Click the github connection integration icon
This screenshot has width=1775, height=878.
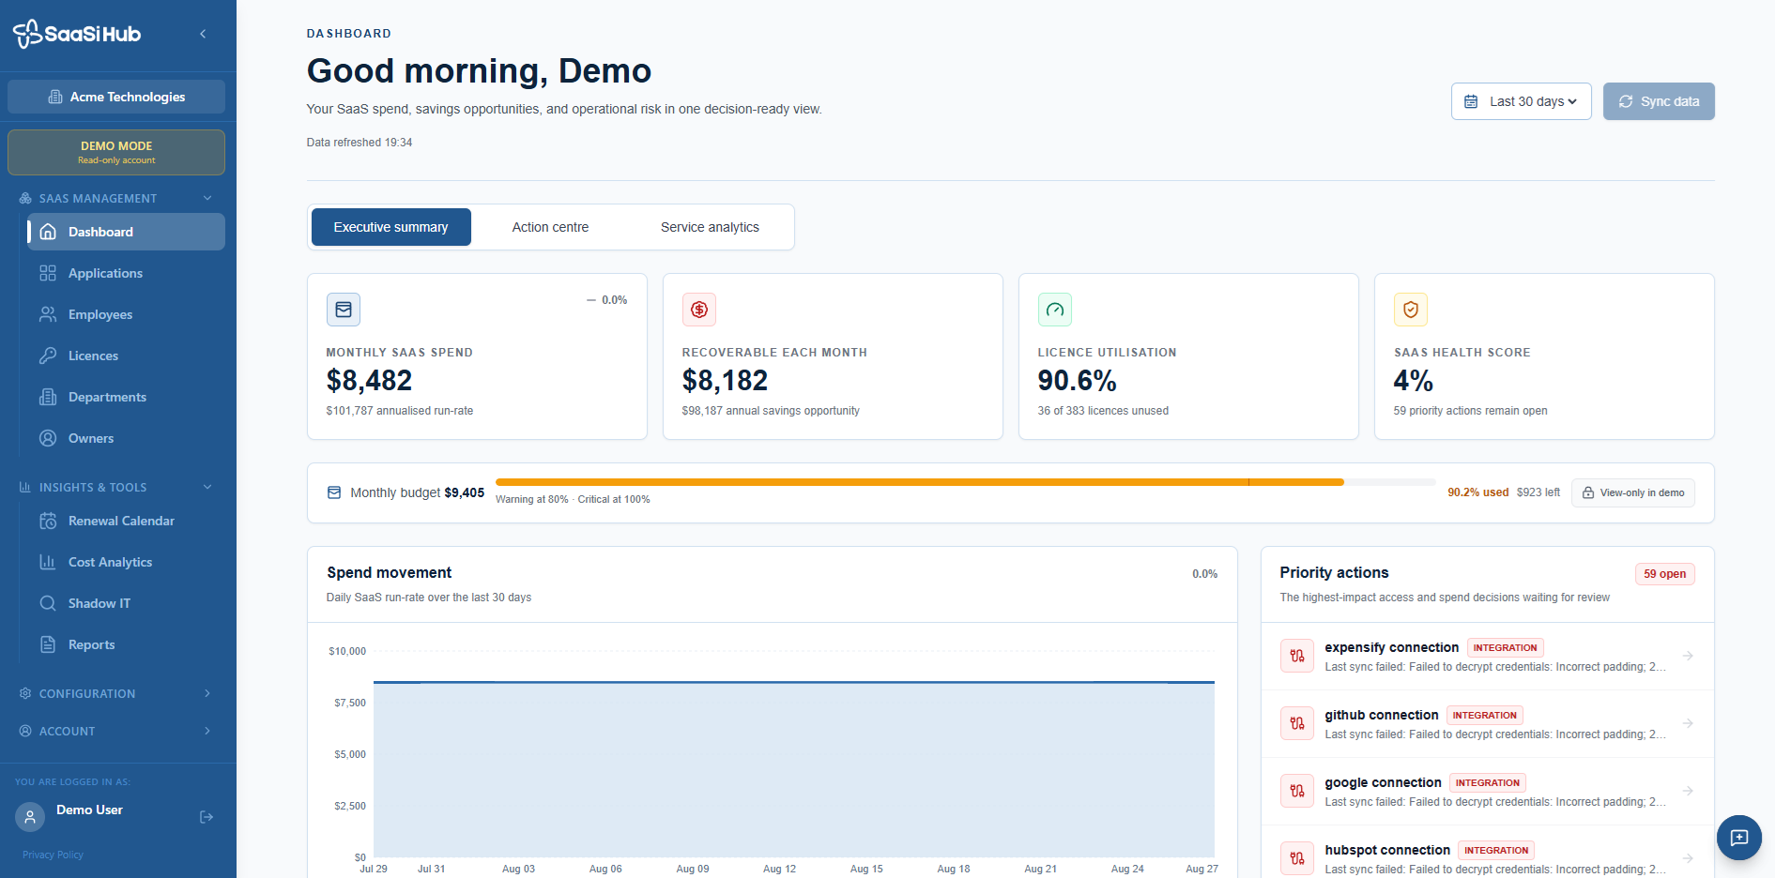tap(1297, 723)
